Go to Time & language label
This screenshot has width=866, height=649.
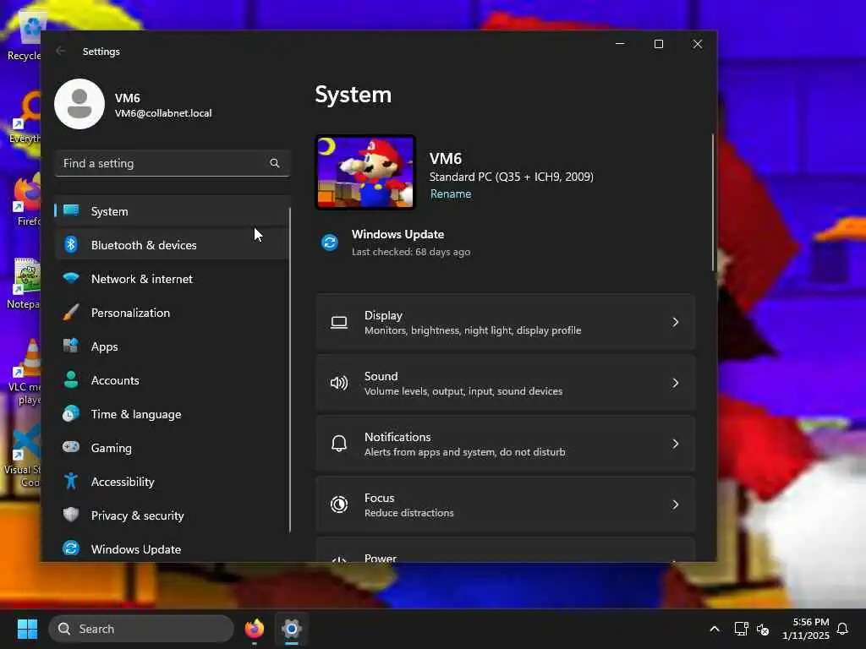(x=136, y=414)
